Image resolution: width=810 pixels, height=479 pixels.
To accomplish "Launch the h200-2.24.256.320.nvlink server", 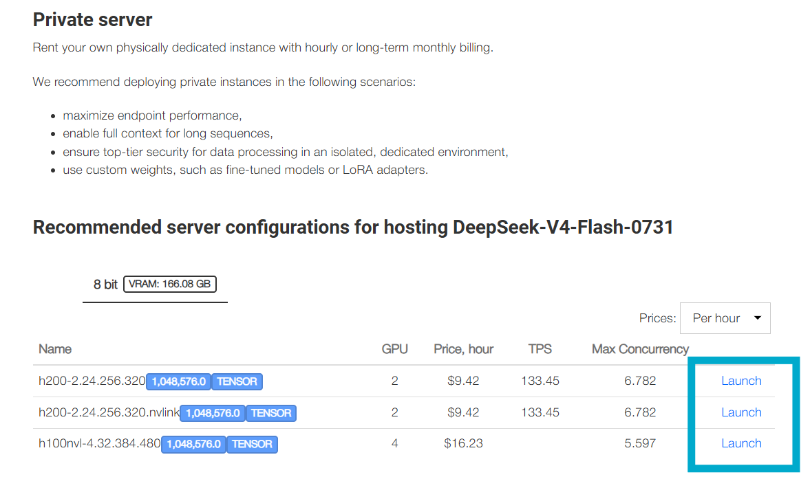I will coord(741,412).
